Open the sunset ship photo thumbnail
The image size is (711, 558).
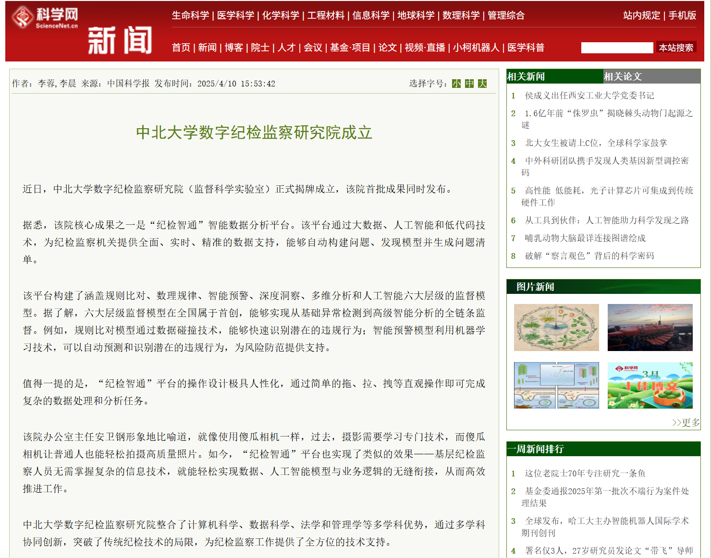click(x=650, y=328)
